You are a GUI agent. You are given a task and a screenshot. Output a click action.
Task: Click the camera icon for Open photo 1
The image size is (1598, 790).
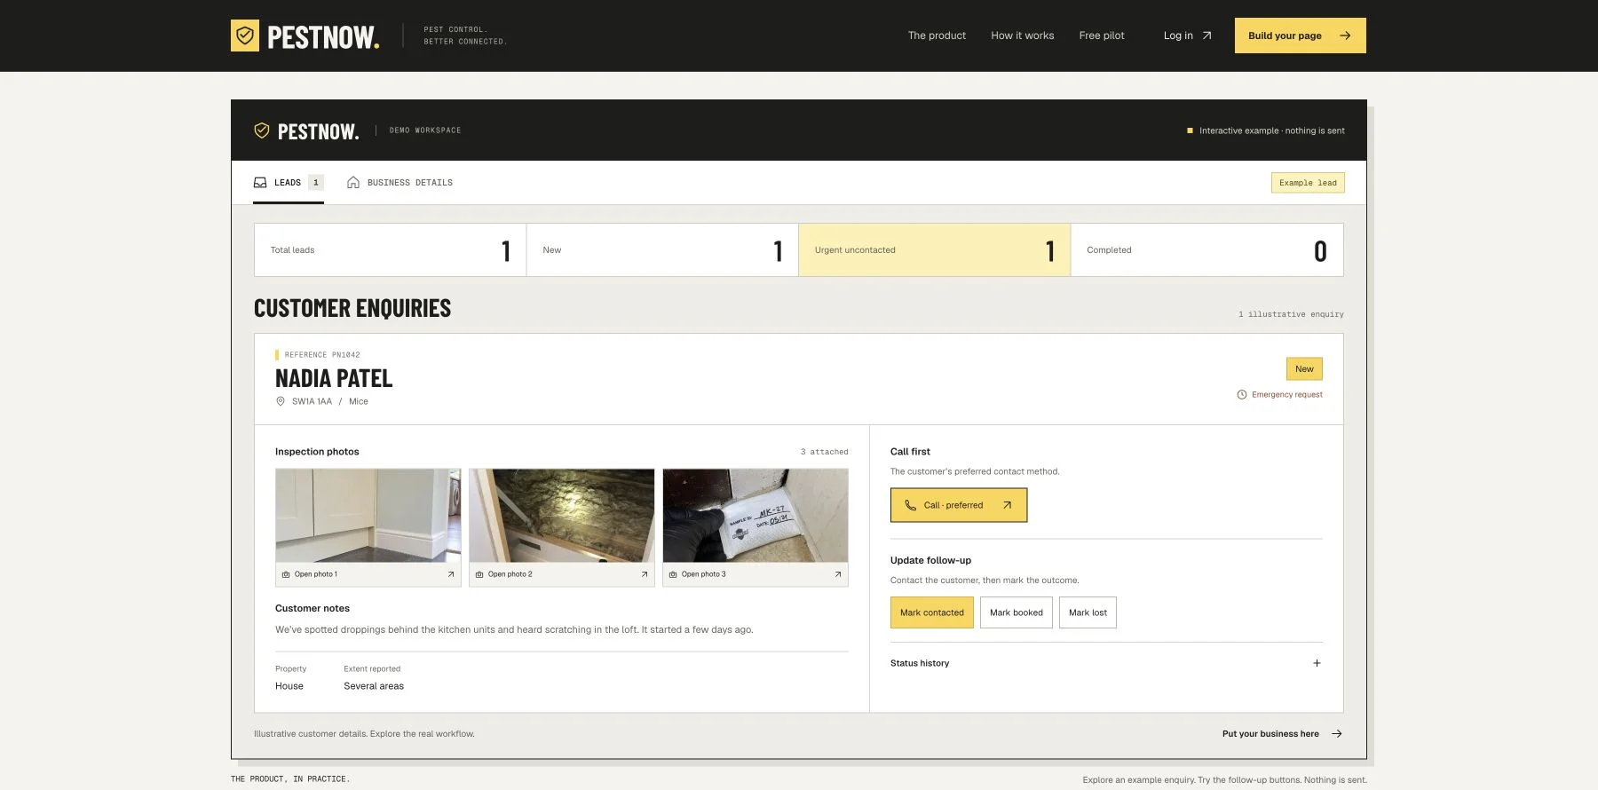[286, 574]
